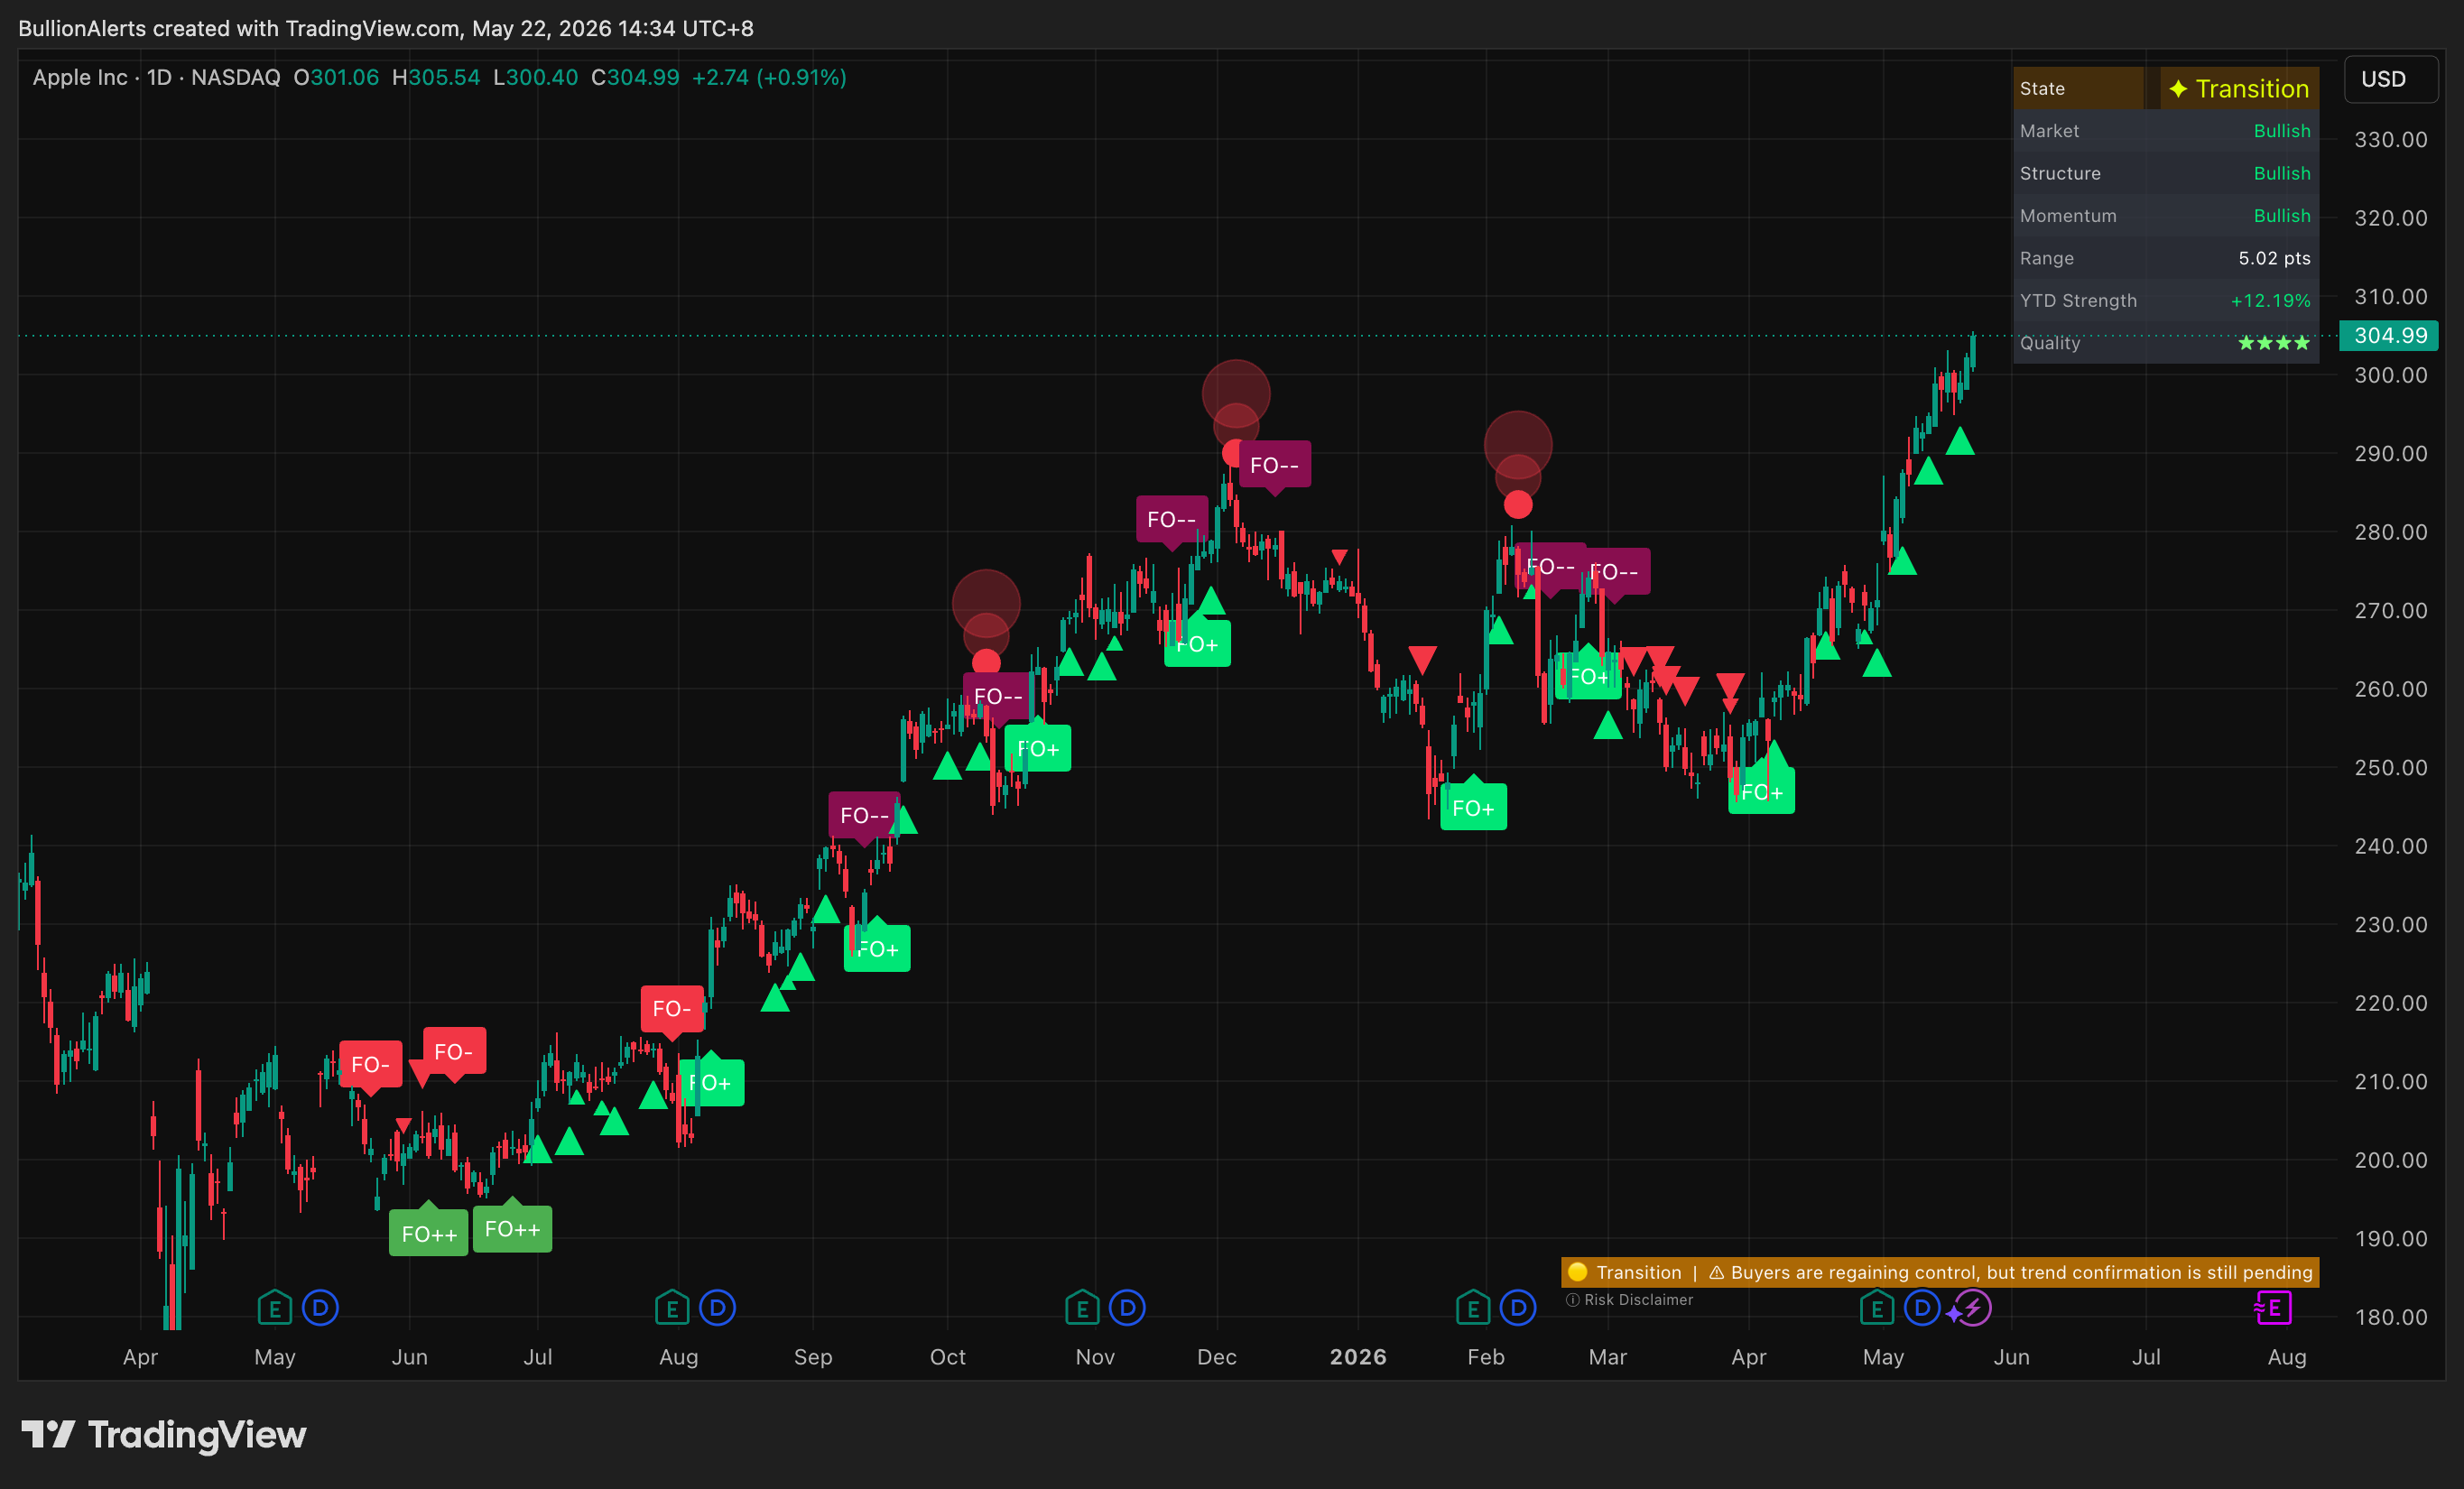
Task: Select the FO+ label near 245 before Feb
Action: pyautogui.click(x=1474, y=807)
